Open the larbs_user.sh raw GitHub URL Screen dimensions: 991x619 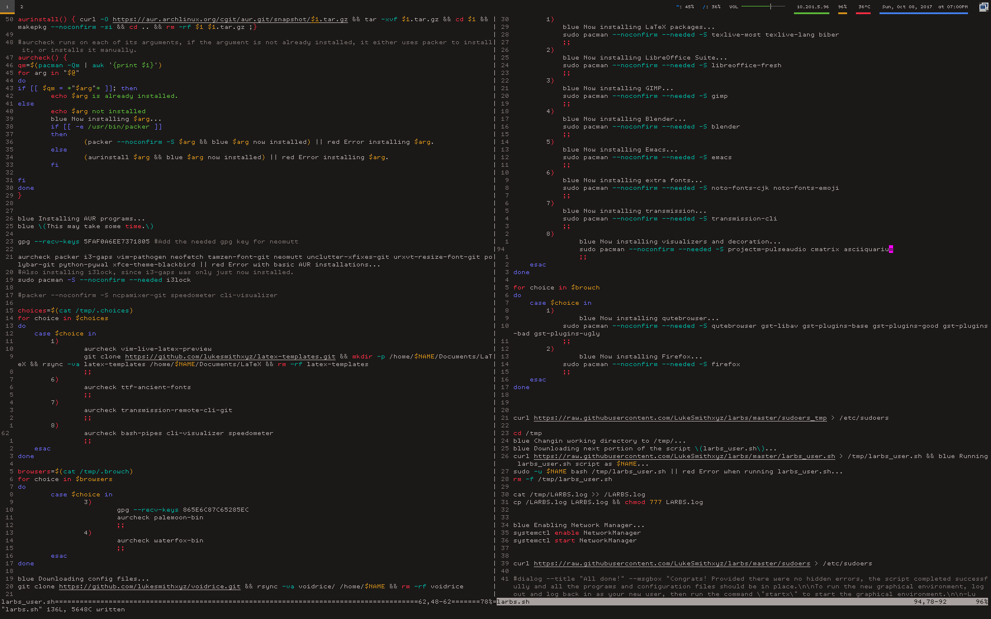[684, 456]
